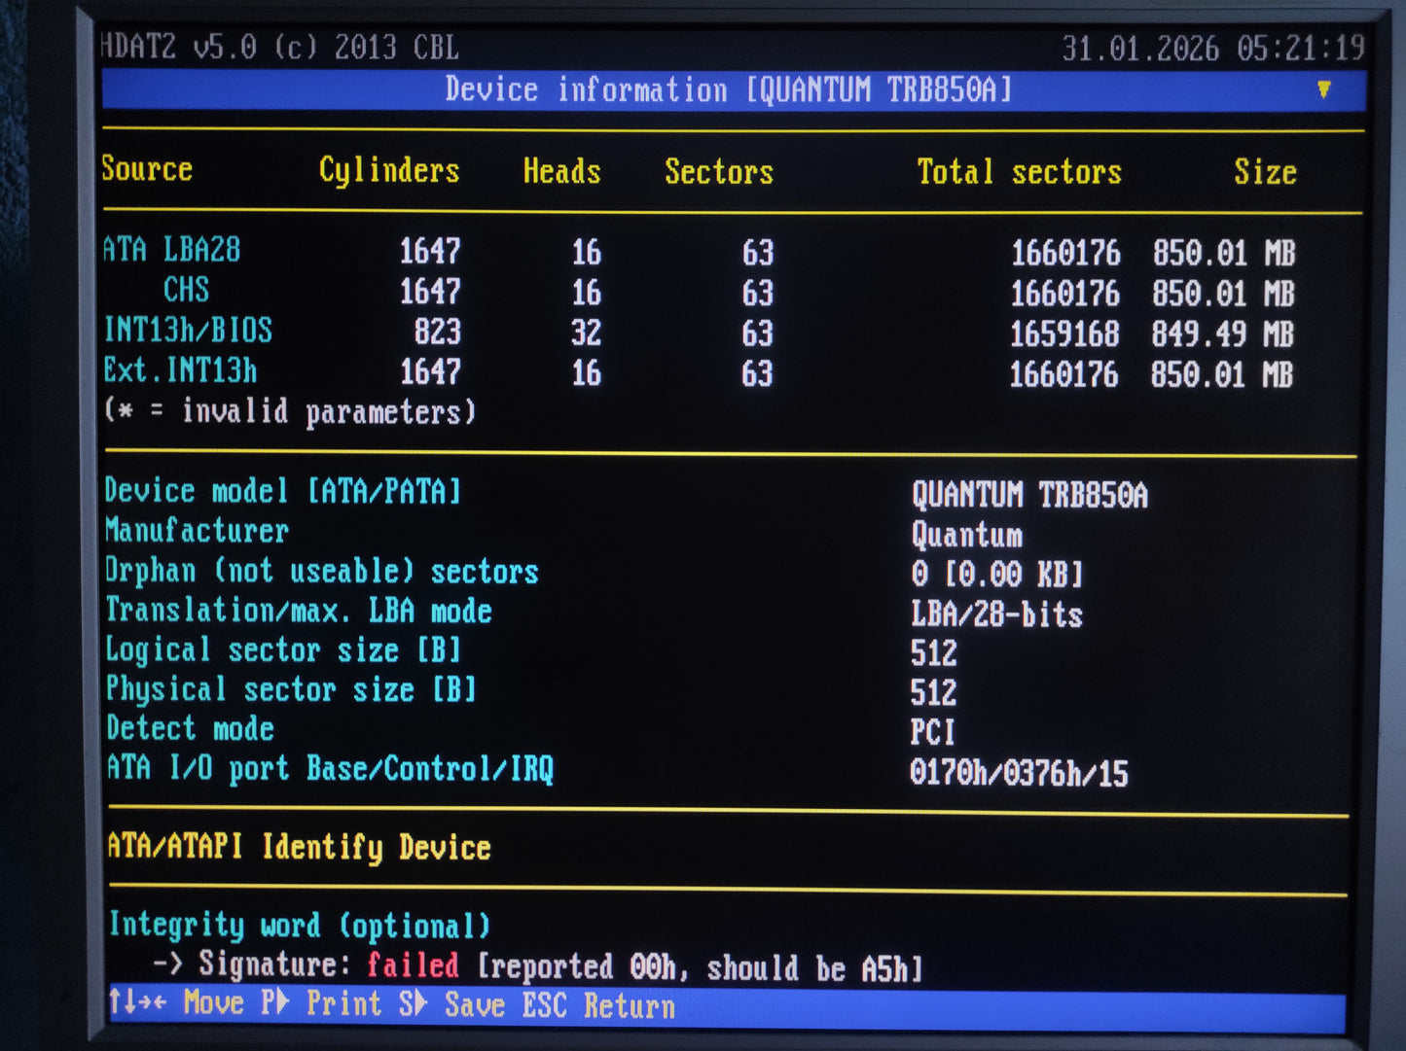Select the ATA LBA28 source row

coord(171,251)
